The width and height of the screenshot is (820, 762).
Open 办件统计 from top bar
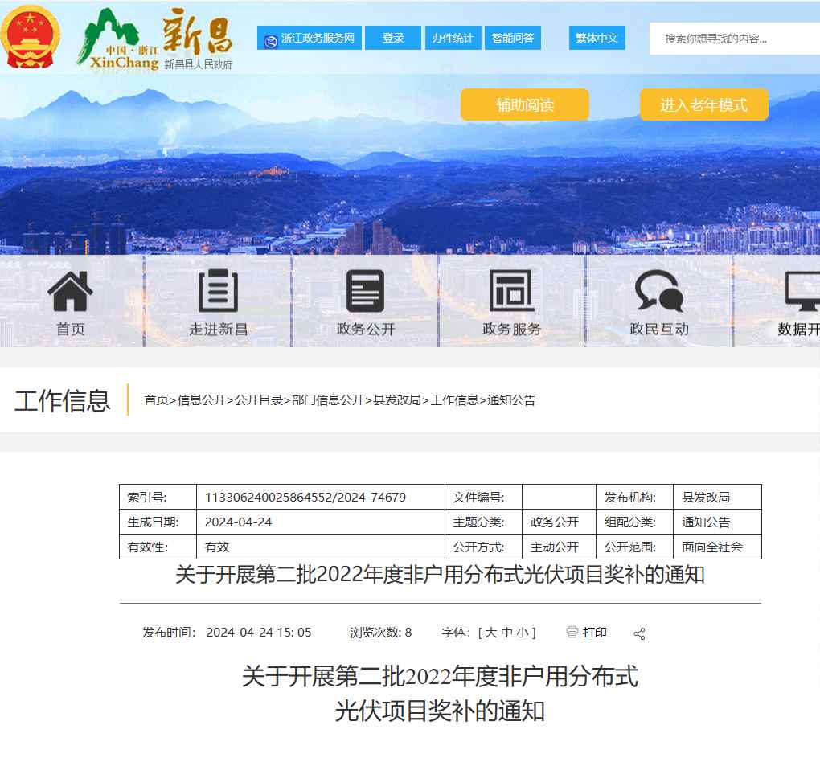(453, 38)
